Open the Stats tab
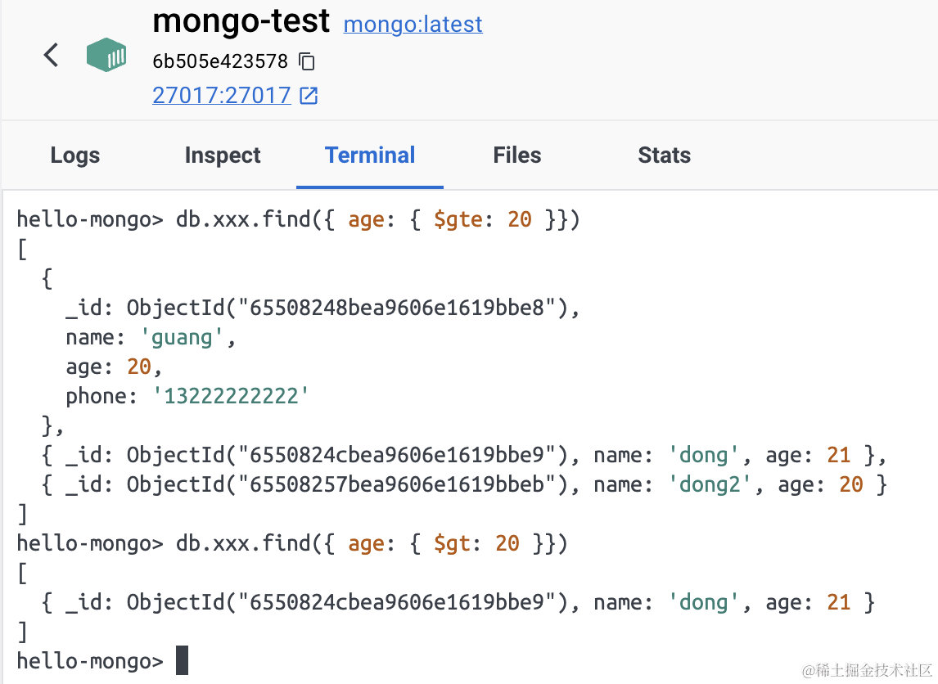 point(664,155)
